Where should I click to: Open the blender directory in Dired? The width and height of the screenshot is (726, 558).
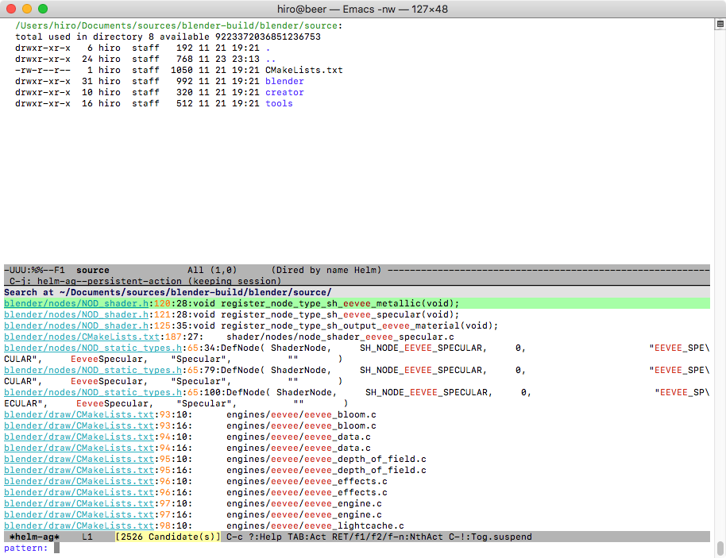(284, 81)
